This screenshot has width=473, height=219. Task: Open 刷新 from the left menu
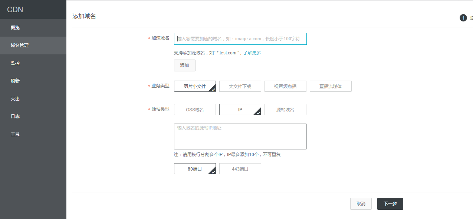(15, 81)
